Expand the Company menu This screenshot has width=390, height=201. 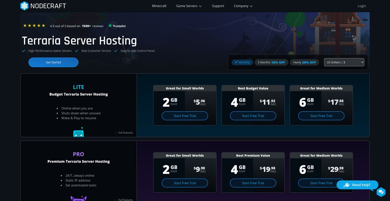tap(243, 6)
